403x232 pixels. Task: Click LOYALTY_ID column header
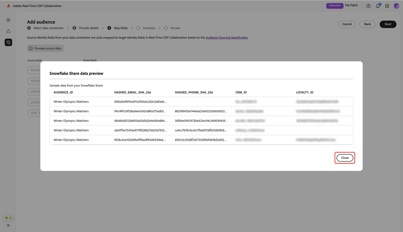pyautogui.click(x=305, y=92)
